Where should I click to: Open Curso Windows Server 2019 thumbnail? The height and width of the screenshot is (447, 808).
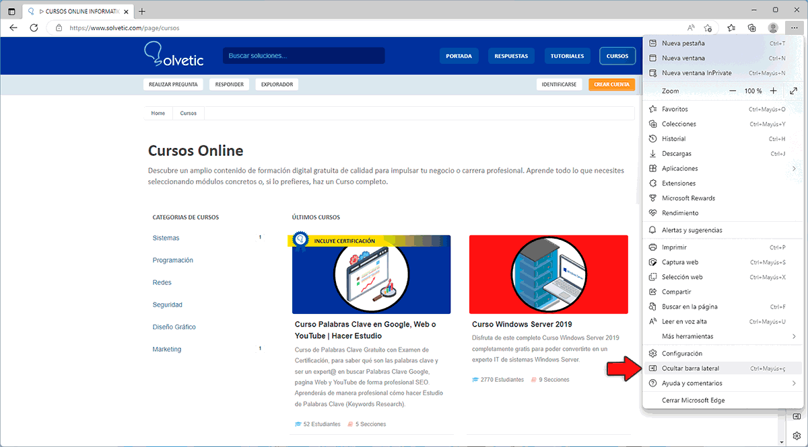[549, 274]
